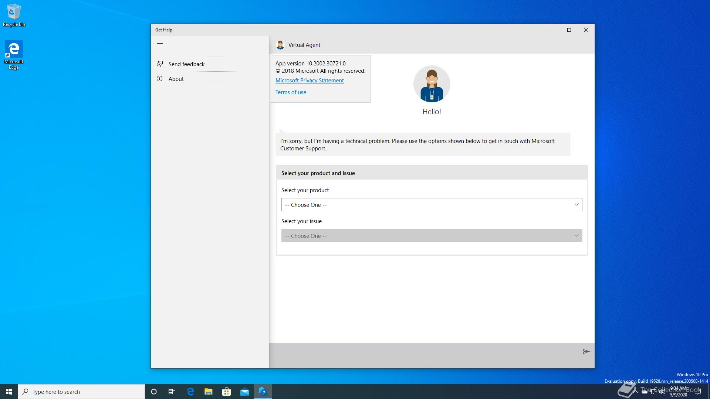
Task: Select the Recycle Bin desktop icon
Action: (14, 15)
